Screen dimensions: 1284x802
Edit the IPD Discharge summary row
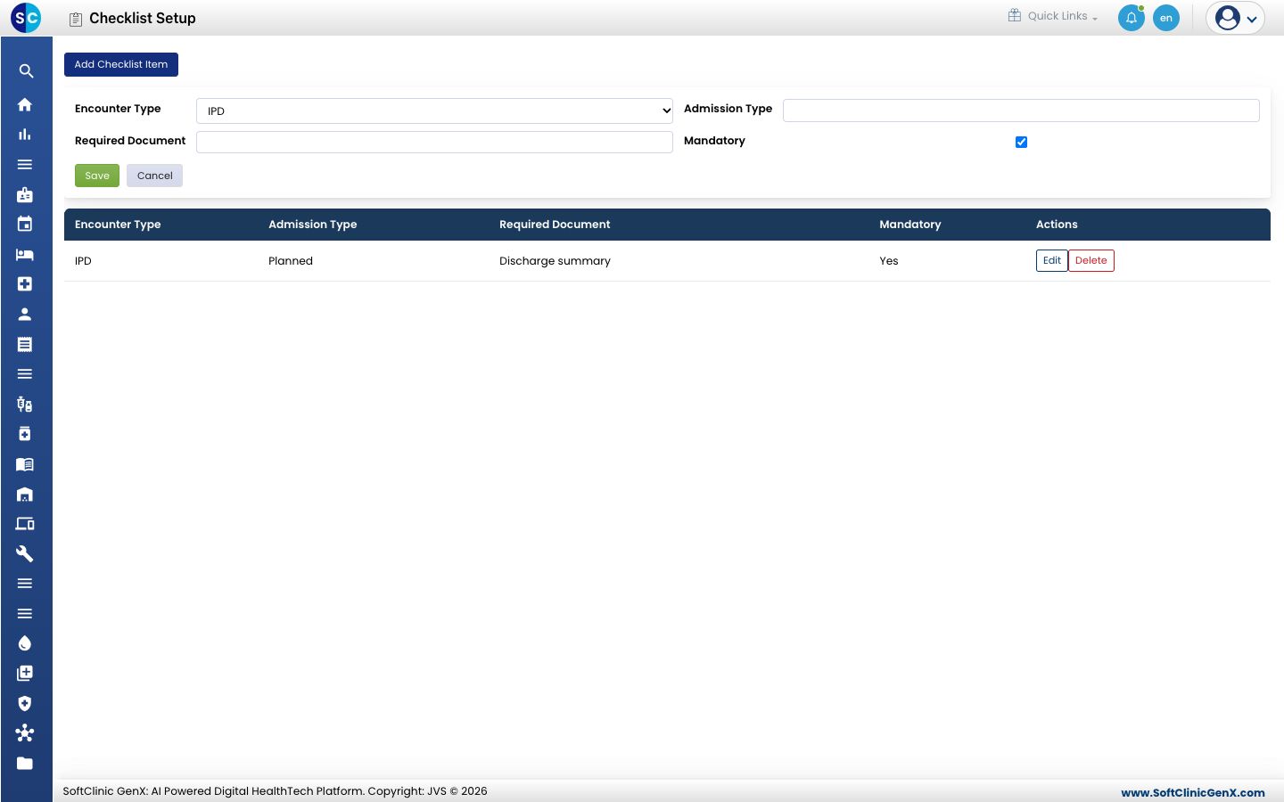pyautogui.click(x=1052, y=260)
